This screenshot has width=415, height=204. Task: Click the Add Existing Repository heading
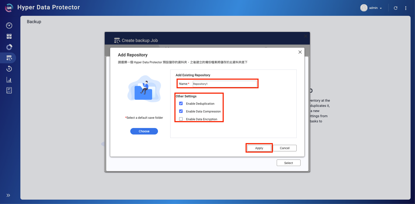pos(193,75)
